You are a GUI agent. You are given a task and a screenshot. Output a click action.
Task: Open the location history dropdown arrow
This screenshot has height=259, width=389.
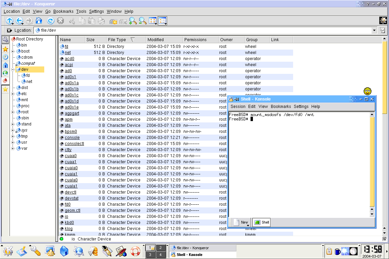[x=374, y=30]
